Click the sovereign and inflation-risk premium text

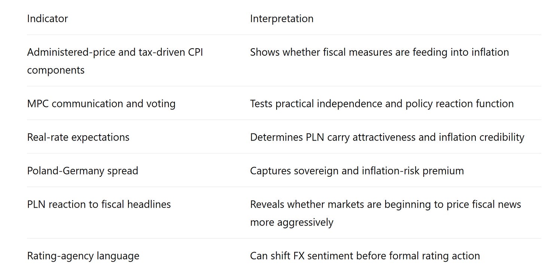[357, 171]
